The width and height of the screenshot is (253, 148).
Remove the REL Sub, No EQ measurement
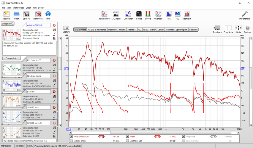coord(54,60)
